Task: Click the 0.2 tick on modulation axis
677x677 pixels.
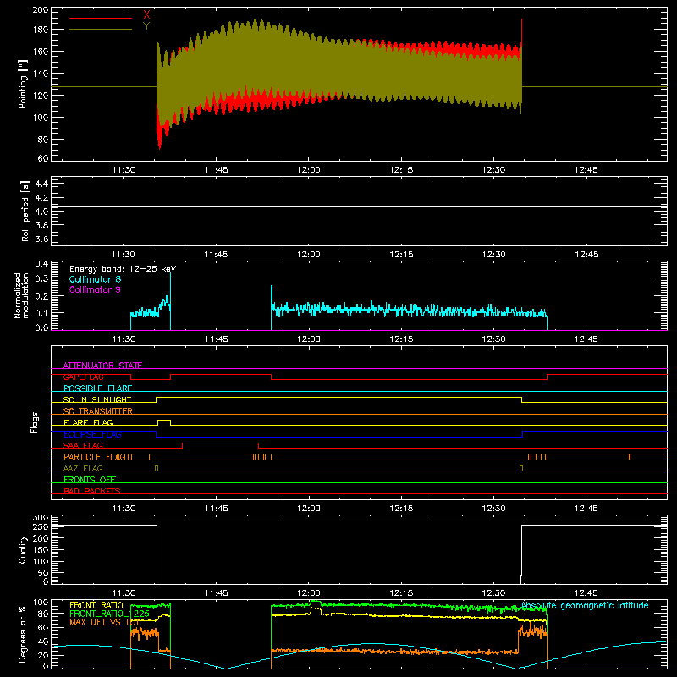Action: (41, 296)
